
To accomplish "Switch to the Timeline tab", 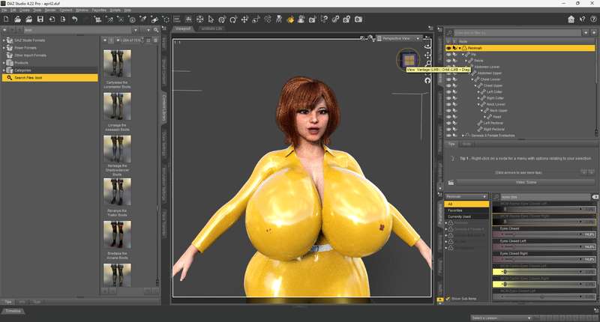I will [x=13, y=311].
